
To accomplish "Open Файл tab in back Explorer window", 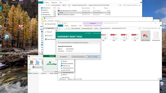I will pyautogui.click(x=41, y=2).
